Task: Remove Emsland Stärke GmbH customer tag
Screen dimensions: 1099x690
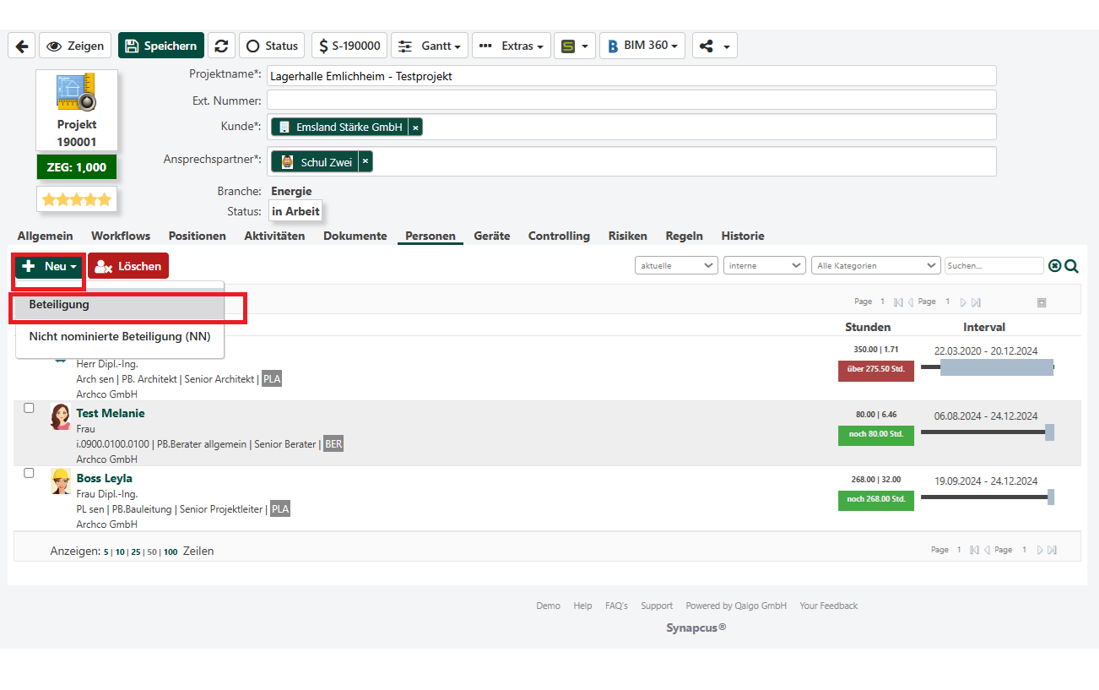Action: 415,128
